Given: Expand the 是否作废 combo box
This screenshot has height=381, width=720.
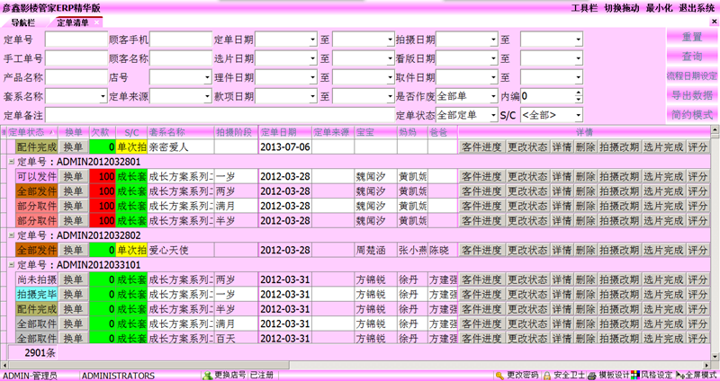Looking at the screenshot, I should (x=492, y=96).
